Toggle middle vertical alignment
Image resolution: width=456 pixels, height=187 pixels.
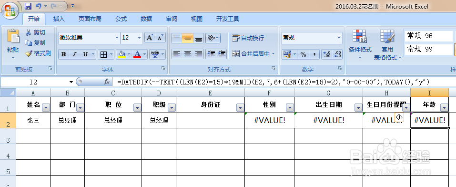point(188,38)
